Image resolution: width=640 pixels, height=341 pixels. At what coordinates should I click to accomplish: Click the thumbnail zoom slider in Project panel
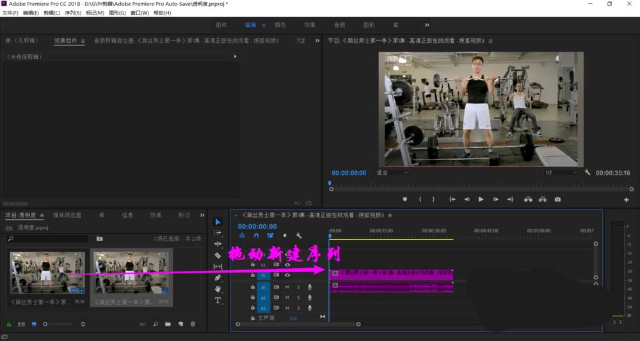[x=45, y=324]
